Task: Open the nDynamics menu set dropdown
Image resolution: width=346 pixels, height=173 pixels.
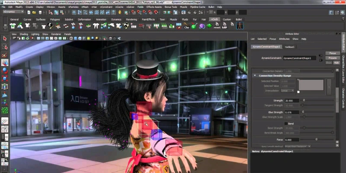Action: tap(13, 12)
